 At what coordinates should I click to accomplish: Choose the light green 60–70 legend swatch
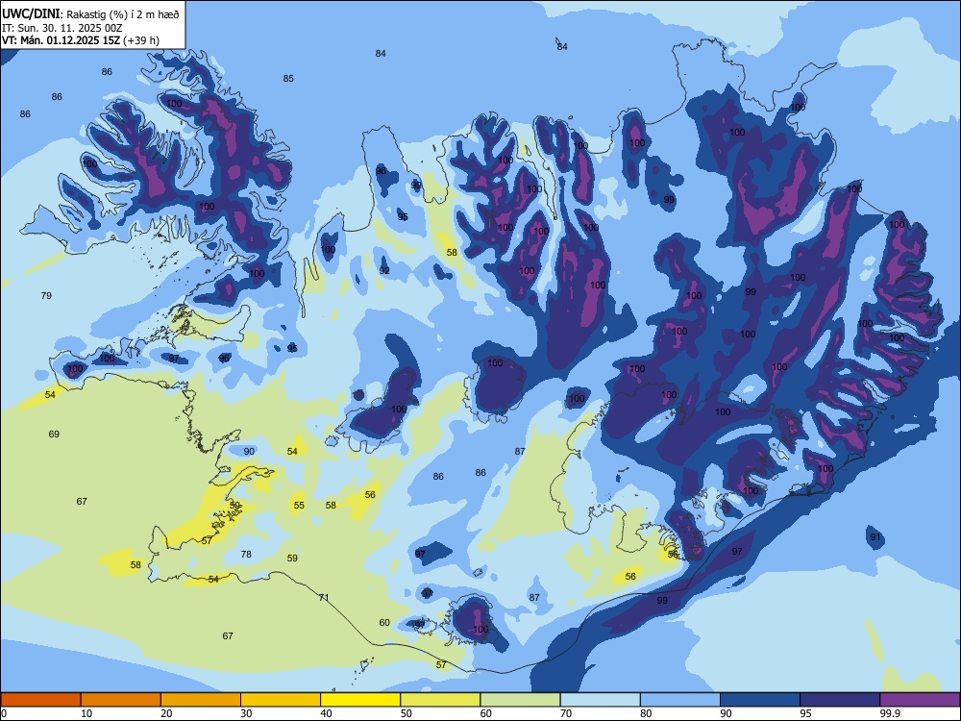click(x=520, y=700)
